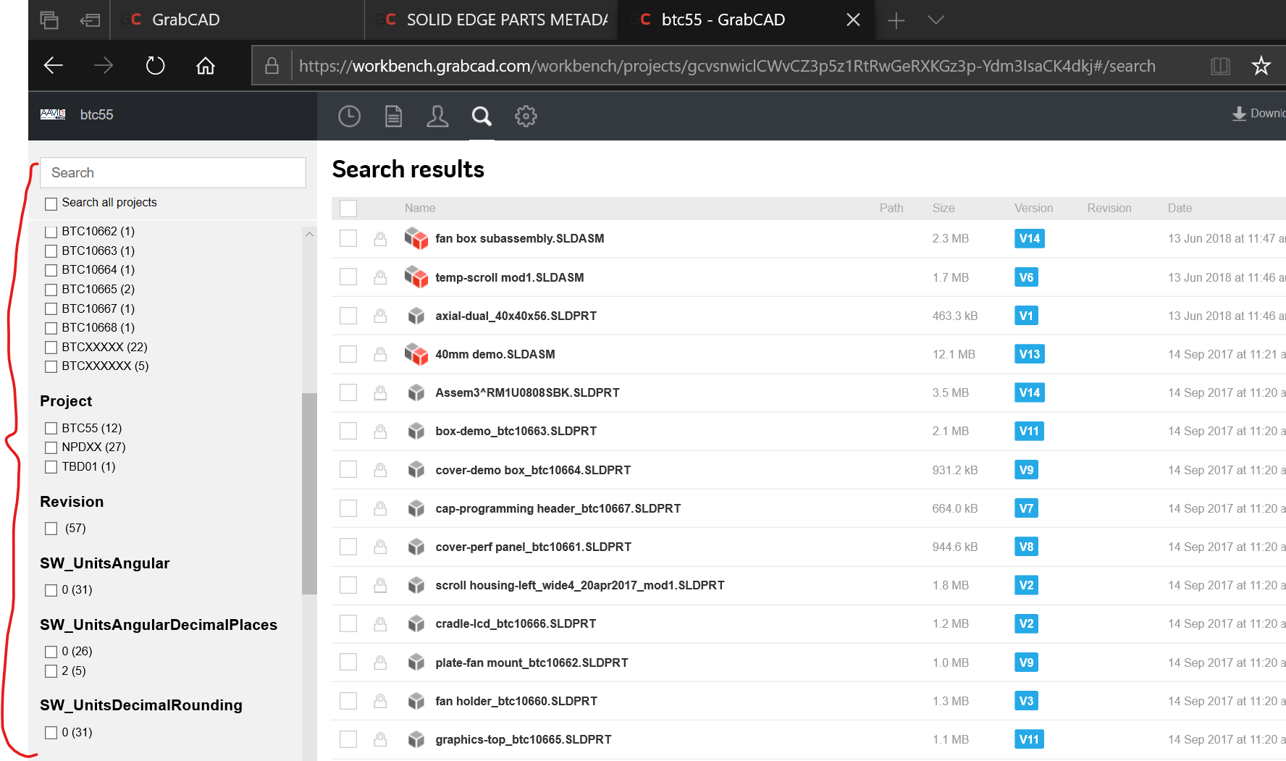Click assembly icon for fan box subassembly
The height and width of the screenshot is (761, 1286).
(x=416, y=238)
